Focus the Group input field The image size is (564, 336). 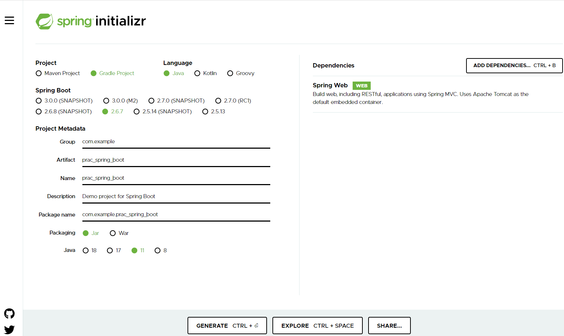[176, 142]
